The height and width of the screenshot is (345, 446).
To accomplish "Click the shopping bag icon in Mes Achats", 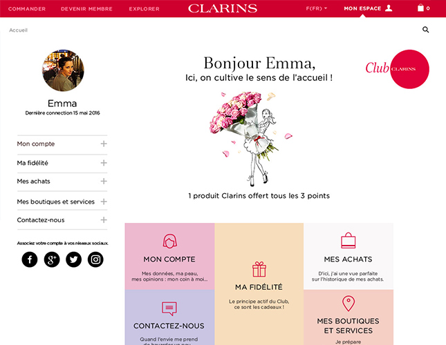I will pyautogui.click(x=349, y=240).
